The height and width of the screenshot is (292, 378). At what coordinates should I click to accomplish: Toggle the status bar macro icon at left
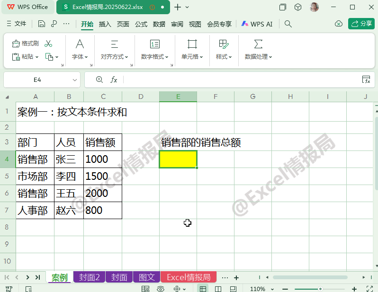point(9,289)
